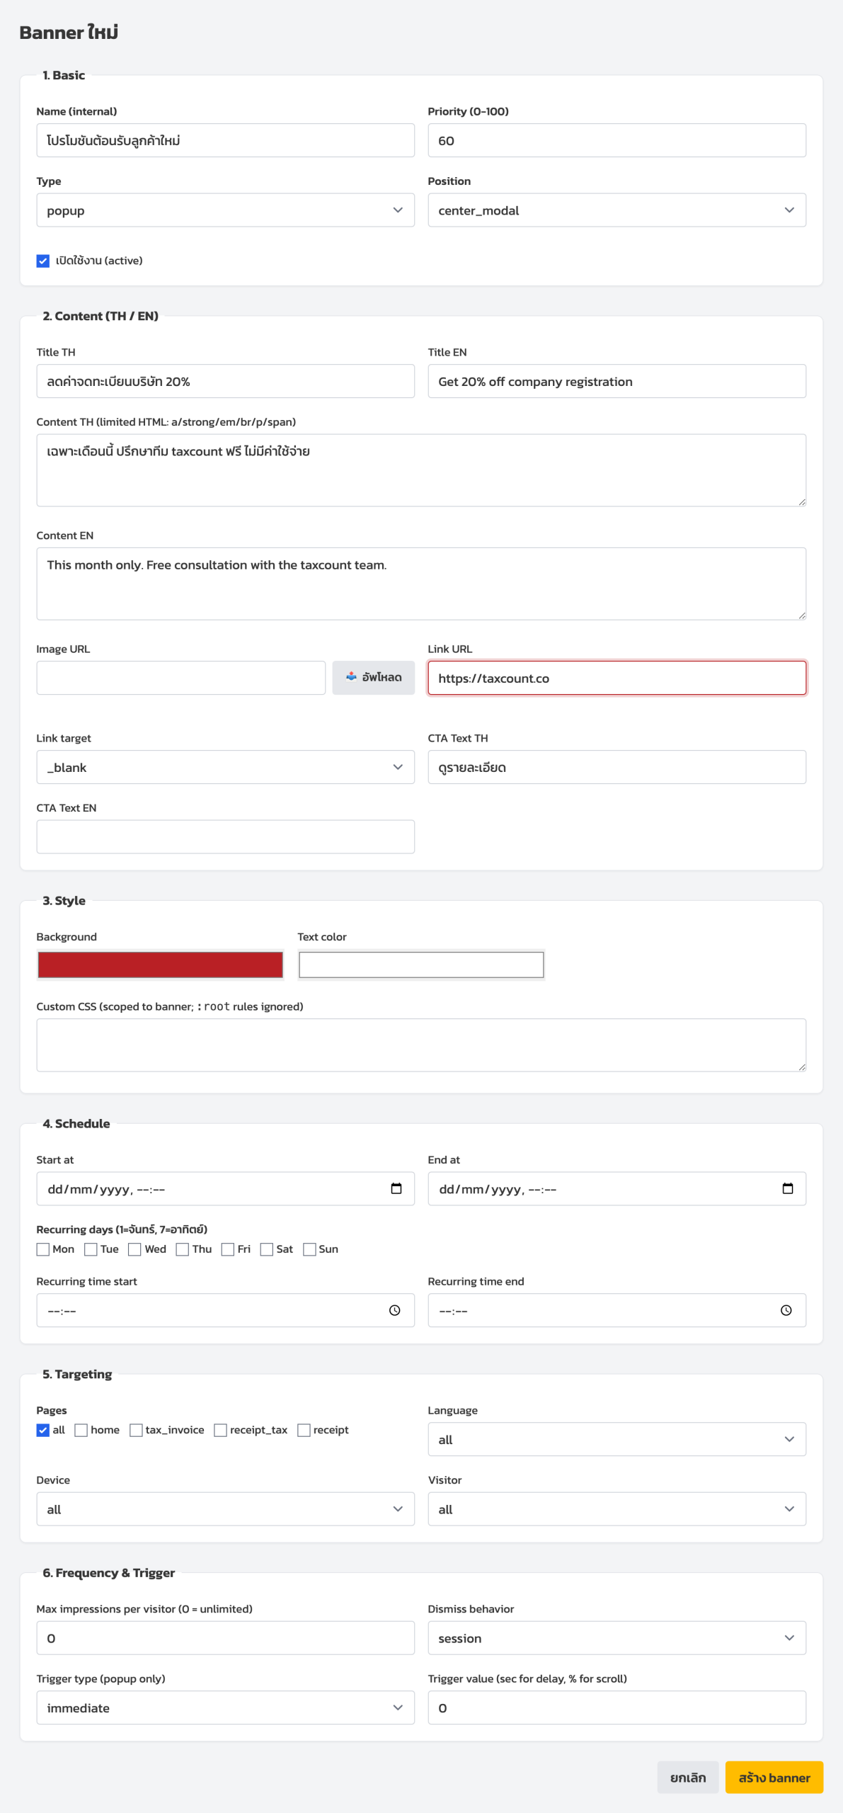
Task: Check the Thu recurring day box
Action: click(183, 1249)
